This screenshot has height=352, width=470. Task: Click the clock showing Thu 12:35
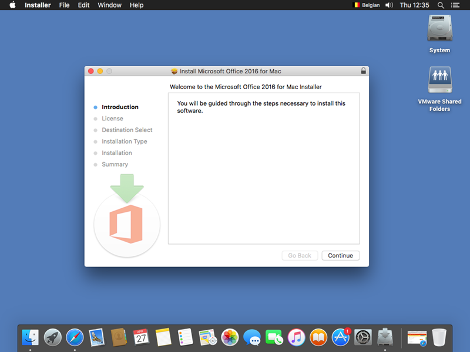click(x=415, y=5)
